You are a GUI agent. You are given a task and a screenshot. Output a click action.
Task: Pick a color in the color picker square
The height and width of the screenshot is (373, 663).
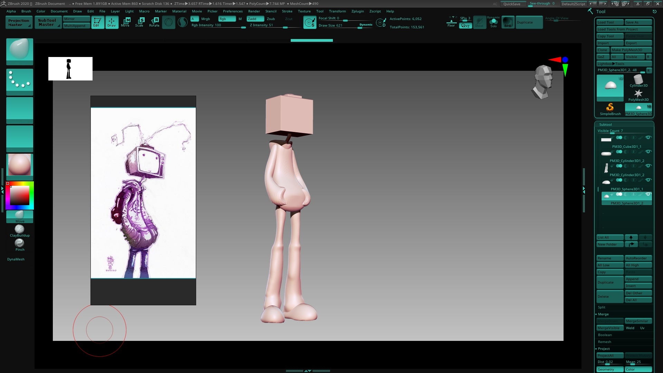click(x=20, y=195)
